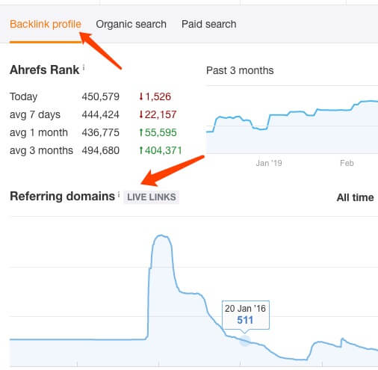Screen dimensions: 378x370
Task: Click the Jan '19 axis label
Action: click(x=269, y=163)
